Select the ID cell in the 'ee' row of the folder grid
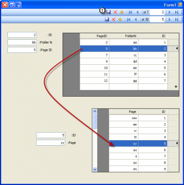Viewport: 184px width, 185px height. click(x=152, y=68)
